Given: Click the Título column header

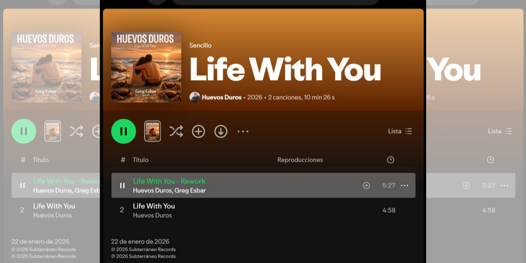Looking at the screenshot, I should point(140,160).
